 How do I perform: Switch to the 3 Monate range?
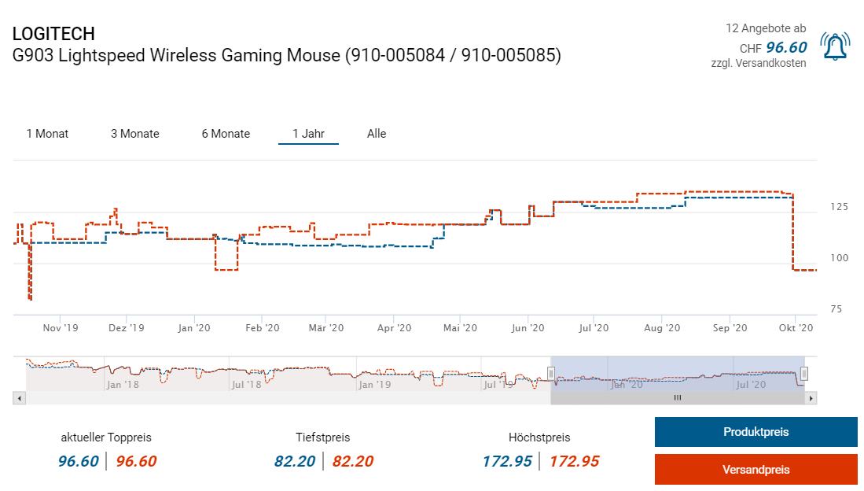134,134
